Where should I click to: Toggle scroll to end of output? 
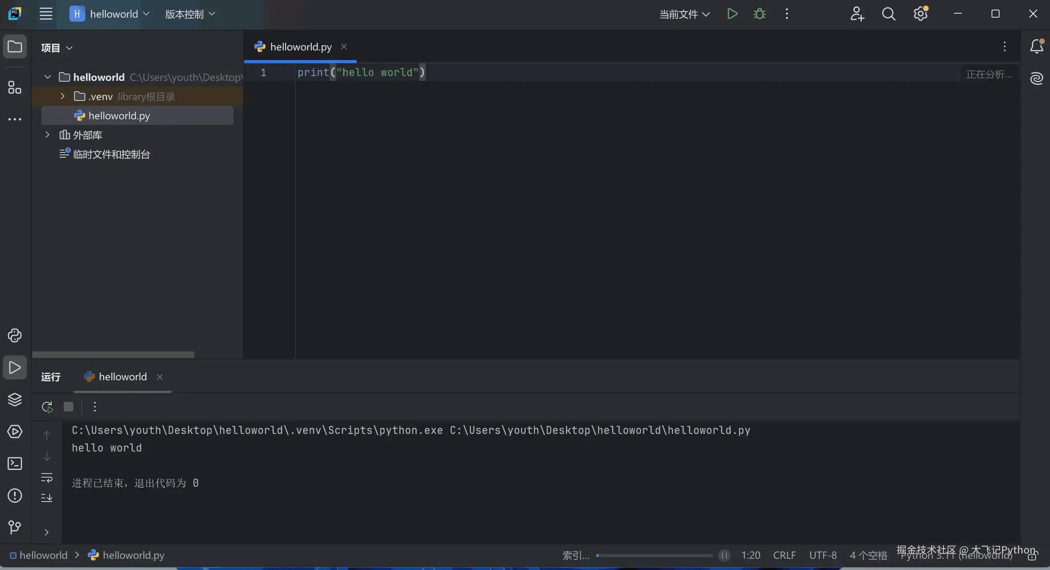(x=47, y=498)
